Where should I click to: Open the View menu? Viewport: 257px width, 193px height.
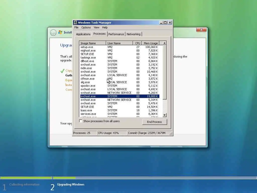[x=96, y=27]
